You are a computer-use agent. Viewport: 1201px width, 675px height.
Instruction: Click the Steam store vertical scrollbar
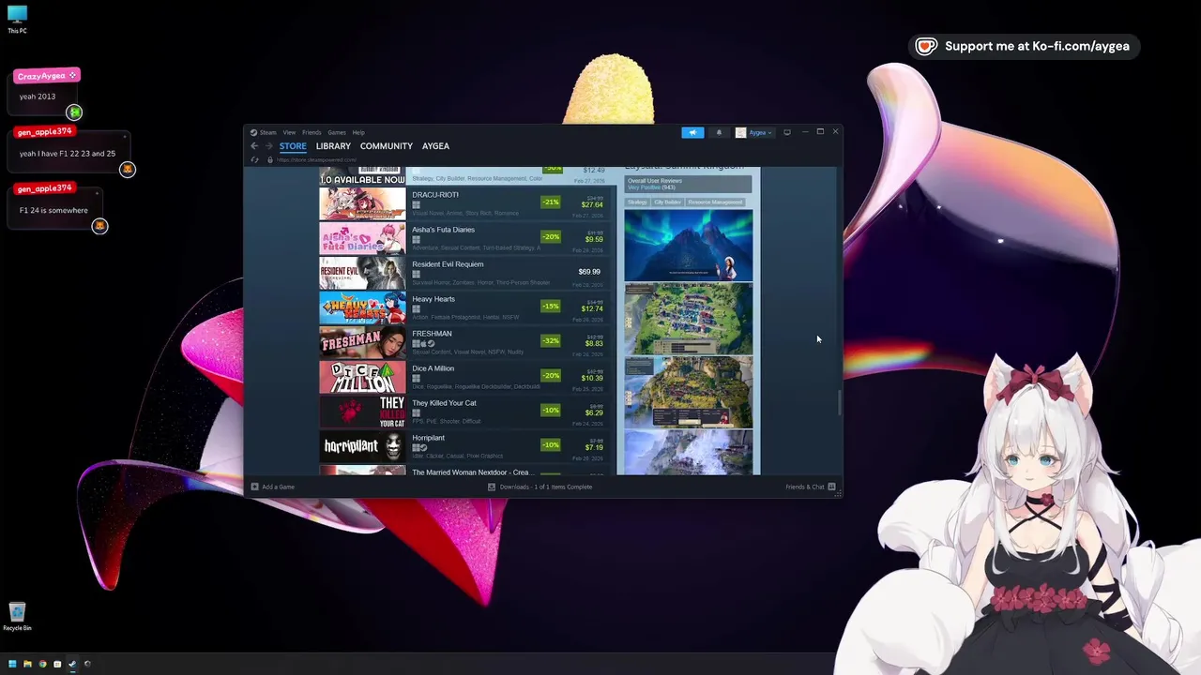pyautogui.click(x=840, y=403)
